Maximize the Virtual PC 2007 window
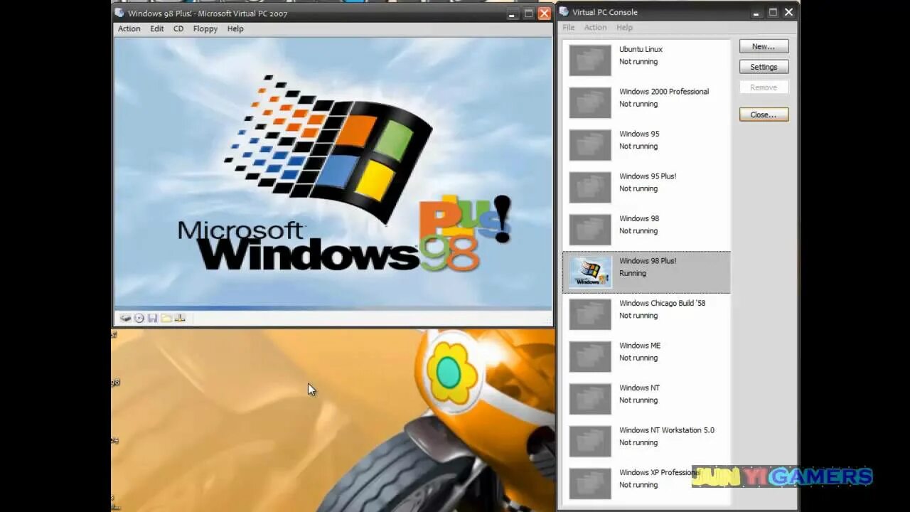This screenshot has height=512, width=910. tap(528, 14)
